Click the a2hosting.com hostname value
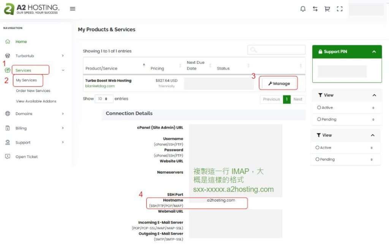The image size is (389, 246). click(221, 200)
